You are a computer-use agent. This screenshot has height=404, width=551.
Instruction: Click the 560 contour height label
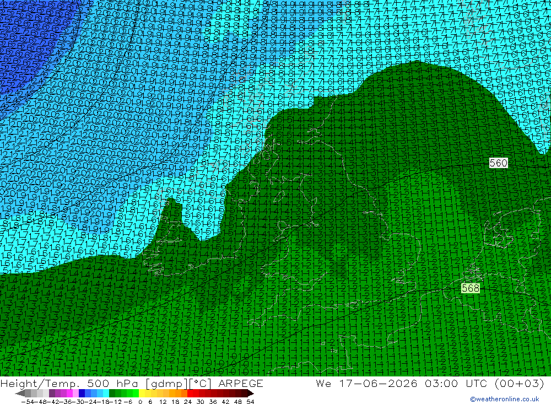pyautogui.click(x=498, y=163)
